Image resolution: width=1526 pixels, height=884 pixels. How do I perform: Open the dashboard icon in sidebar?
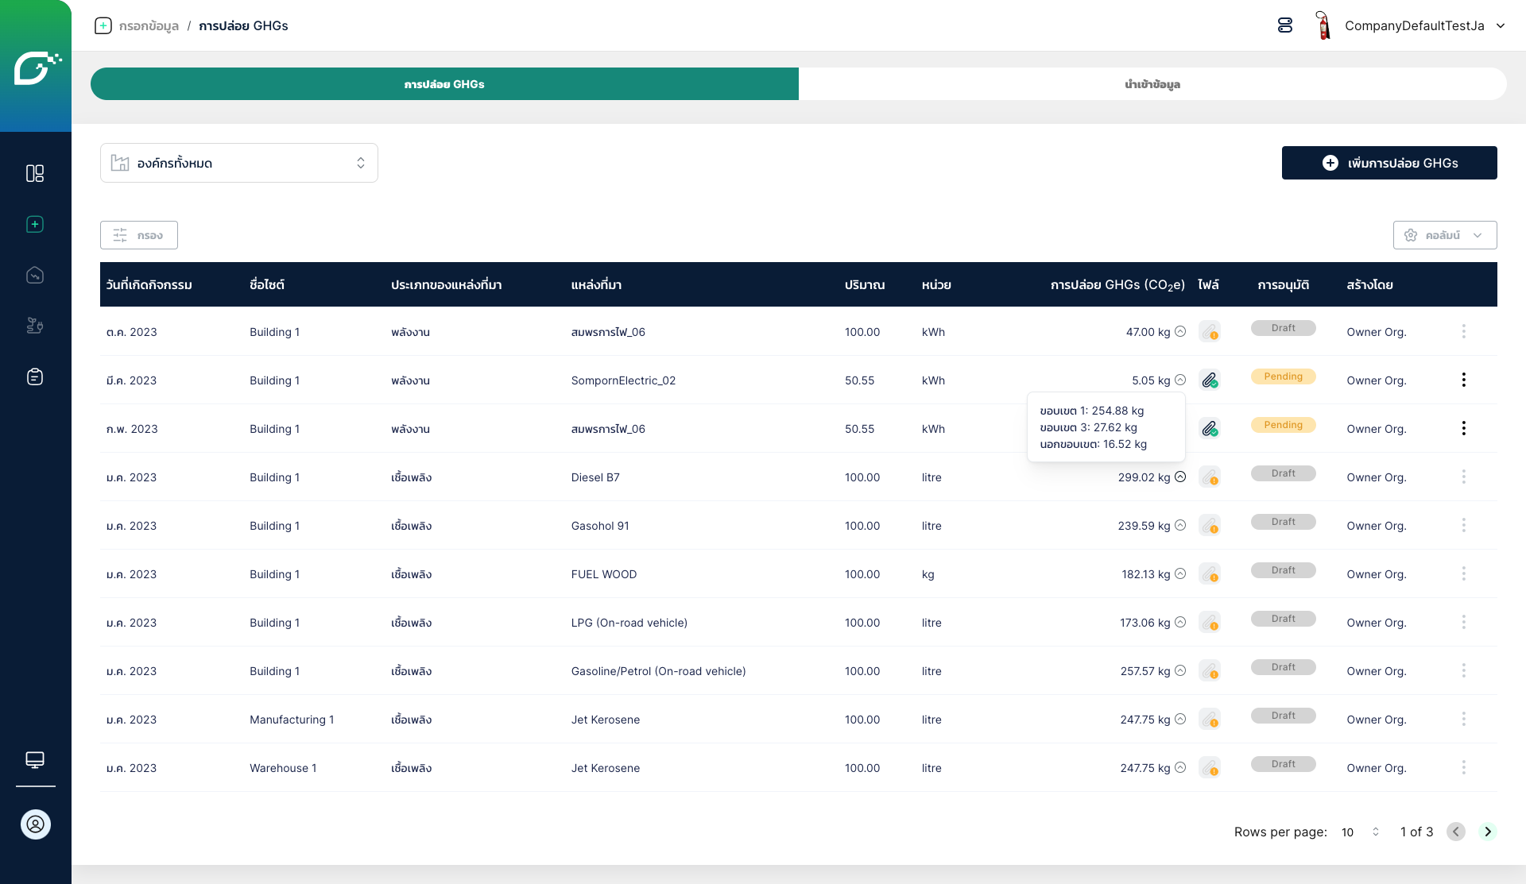(35, 173)
